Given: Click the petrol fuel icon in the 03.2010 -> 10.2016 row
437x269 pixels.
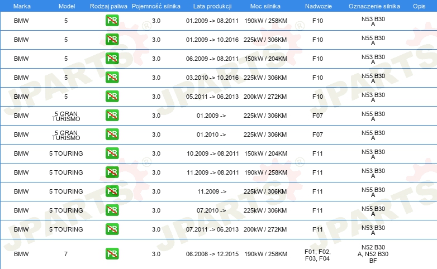Looking at the screenshot, I should tap(112, 77).
